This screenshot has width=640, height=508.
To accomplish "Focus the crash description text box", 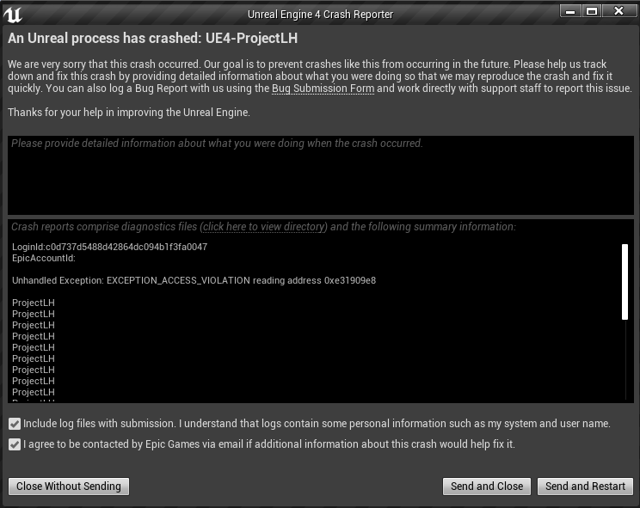I will [320, 174].
